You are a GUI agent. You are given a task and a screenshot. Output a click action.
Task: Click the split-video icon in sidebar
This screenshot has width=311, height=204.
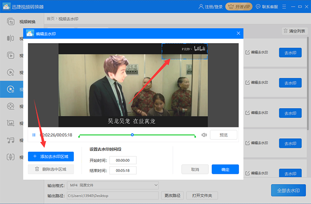[10, 39]
